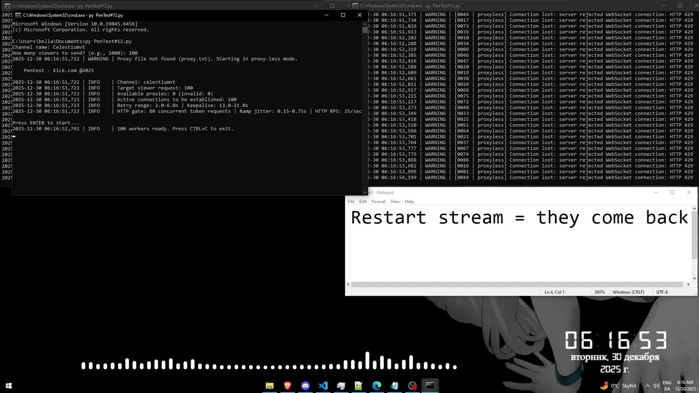Click Notepad horizontal scrollbar left arrow

click(348, 284)
